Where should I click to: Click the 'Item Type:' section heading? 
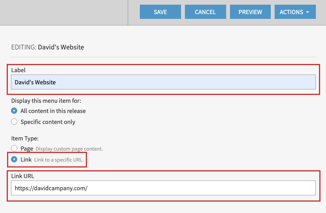25,138
